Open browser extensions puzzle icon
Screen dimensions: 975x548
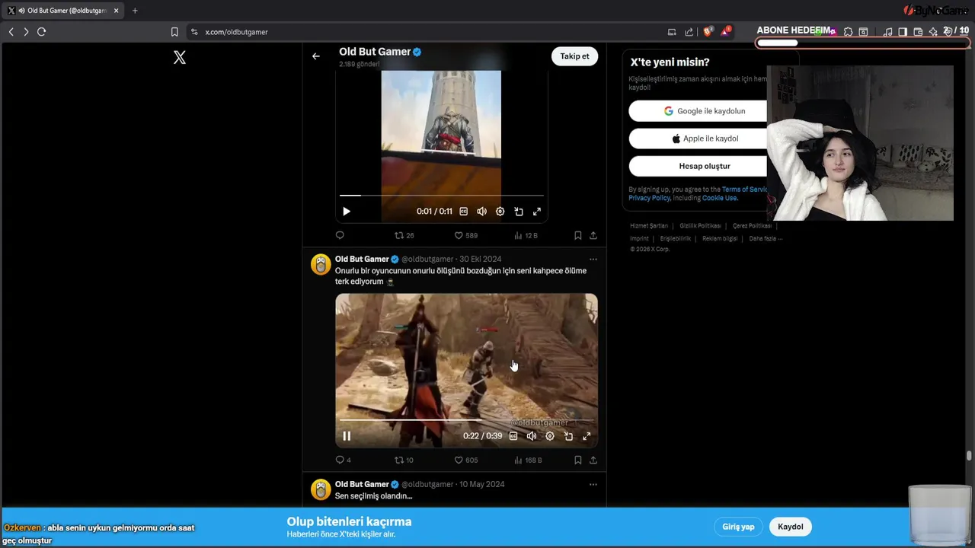click(848, 32)
